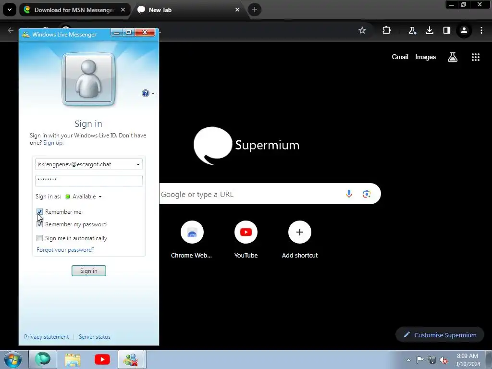The height and width of the screenshot is (369, 492).
Task: Open the Downloads icon in browser toolbar
Action: (x=429, y=30)
